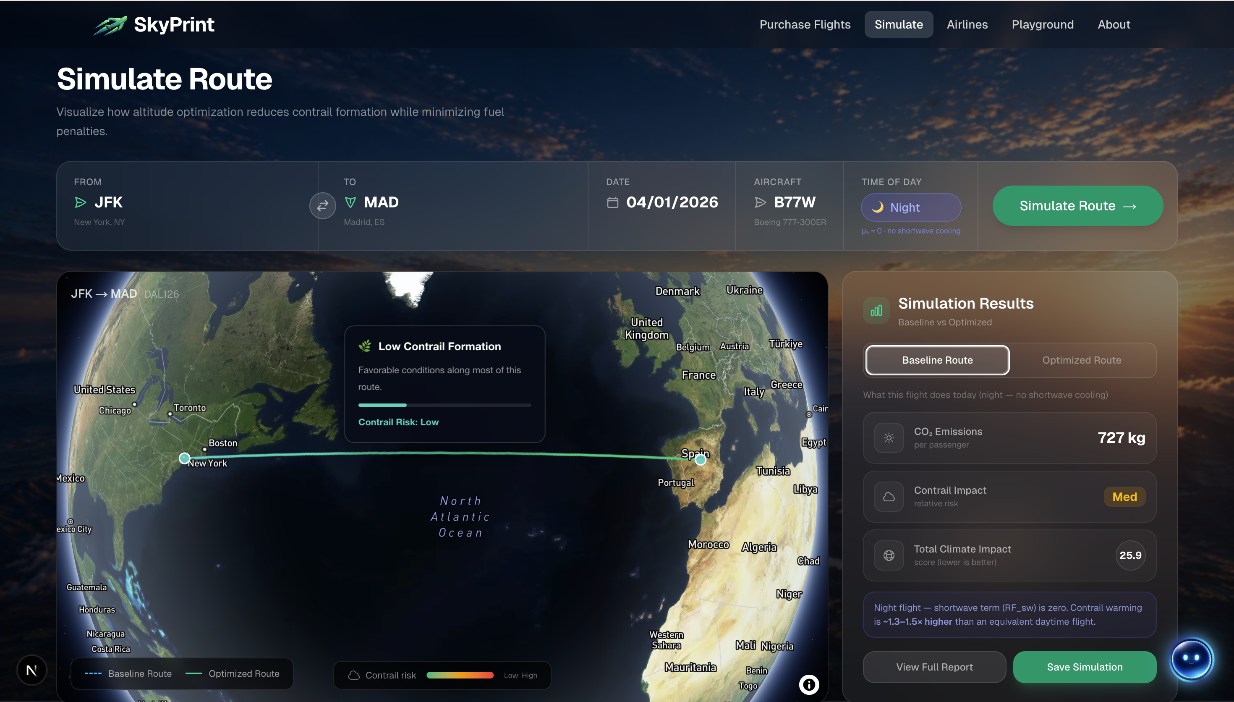Image resolution: width=1234 pixels, height=702 pixels.
Task: Click the SkyPrint plane logo
Action: pyautogui.click(x=110, y=25)
